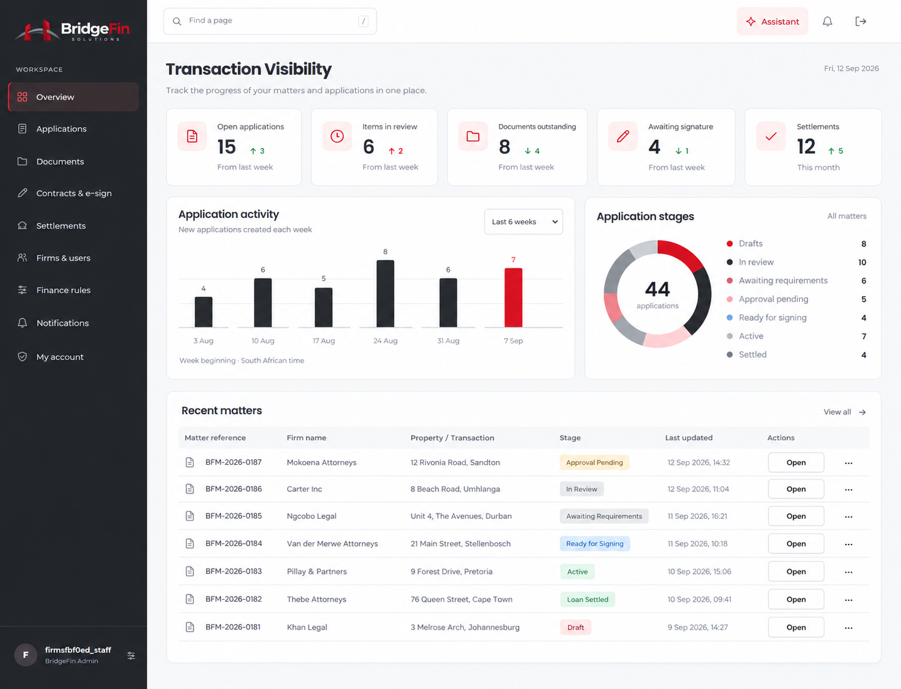This screenshot has width=901, height=689.
Task: Click the Approval Pending stage badge
Action: point(594,463)
